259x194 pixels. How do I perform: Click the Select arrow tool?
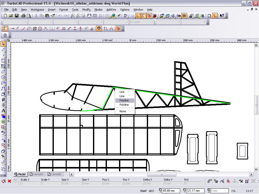click(3, 44)
